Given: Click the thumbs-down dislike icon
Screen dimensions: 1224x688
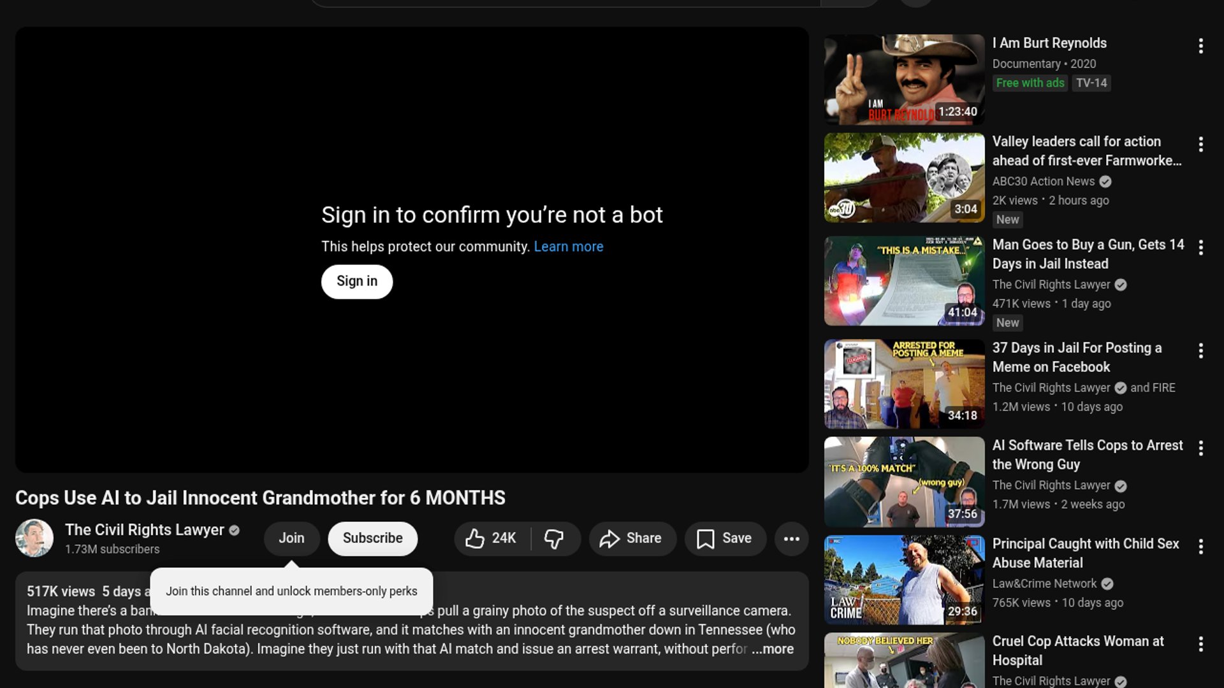Looking at the screenshot, I should coord(554,538).
